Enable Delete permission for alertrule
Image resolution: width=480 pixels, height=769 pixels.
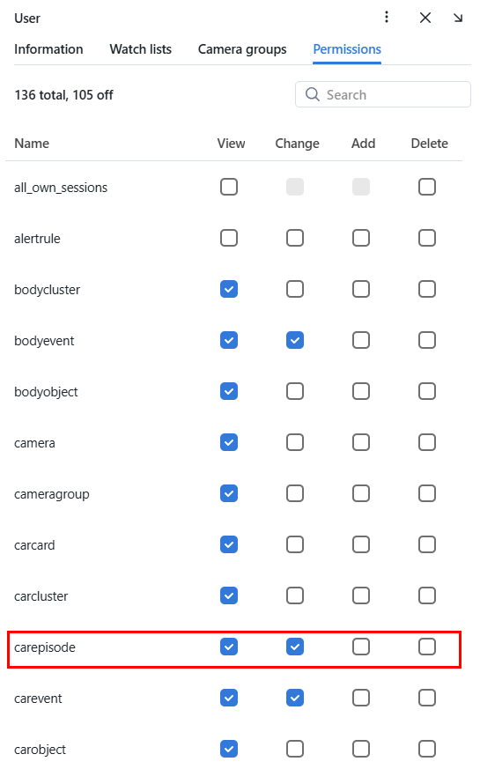pyautogui.click(x=427, y=238)
